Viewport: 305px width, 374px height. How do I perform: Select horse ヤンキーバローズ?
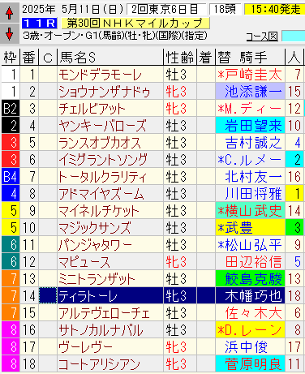(x=110, y=126)
